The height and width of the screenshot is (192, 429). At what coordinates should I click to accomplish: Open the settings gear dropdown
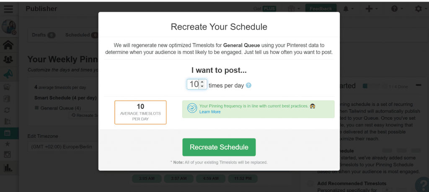point(421,9)
